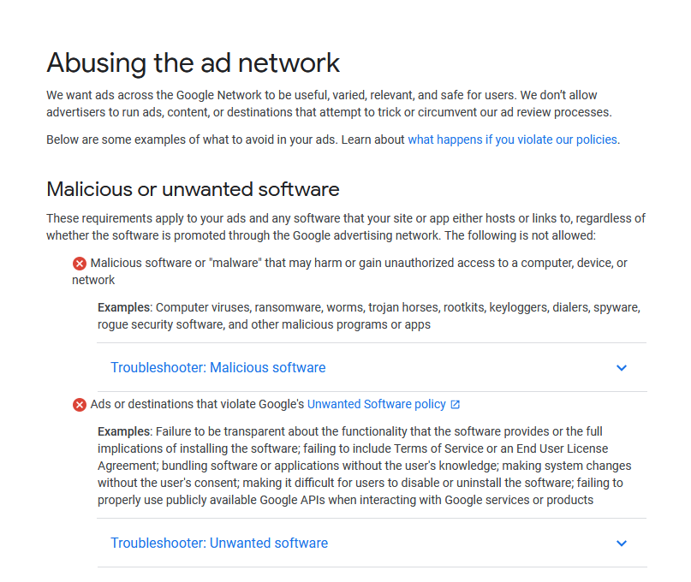Expand chevron for Troubleshooter: Unwanted software
The width and height of the screenshot is (691, 582).
pyautogui.click(x=622, y=543)
